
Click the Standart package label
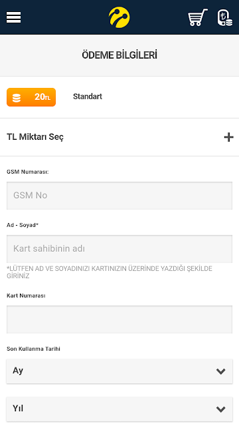88,97
